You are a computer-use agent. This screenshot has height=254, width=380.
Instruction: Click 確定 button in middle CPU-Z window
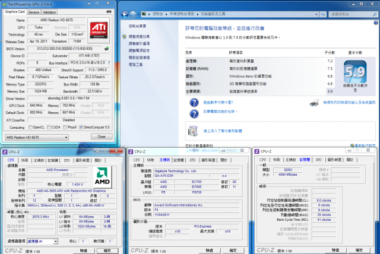coord(233,250)
